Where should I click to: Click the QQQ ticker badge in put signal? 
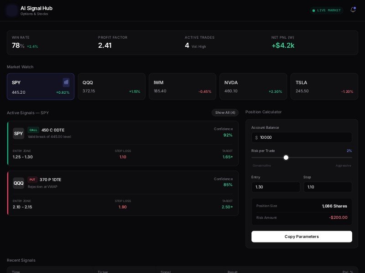[18, 183]
